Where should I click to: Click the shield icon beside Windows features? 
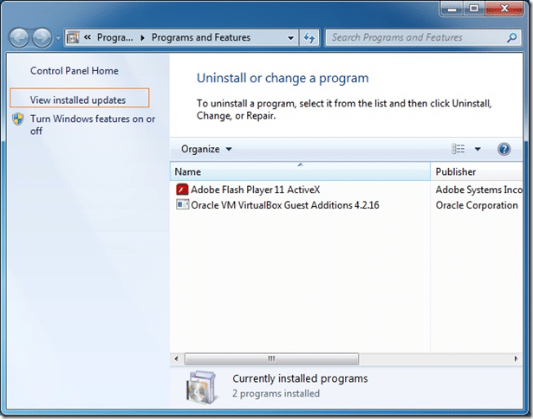click(18, 119)
